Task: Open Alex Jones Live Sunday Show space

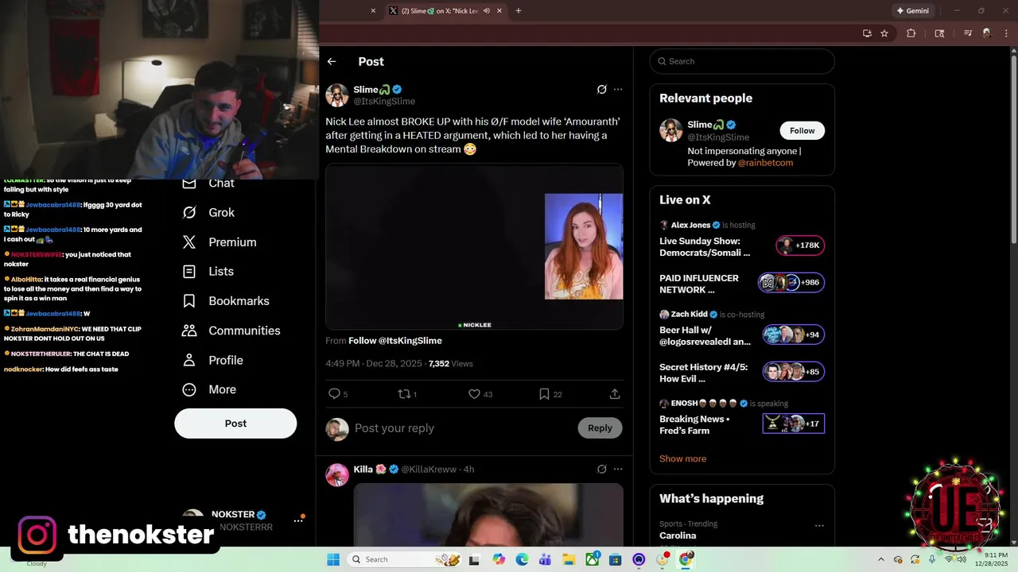Action: (705, 246)
